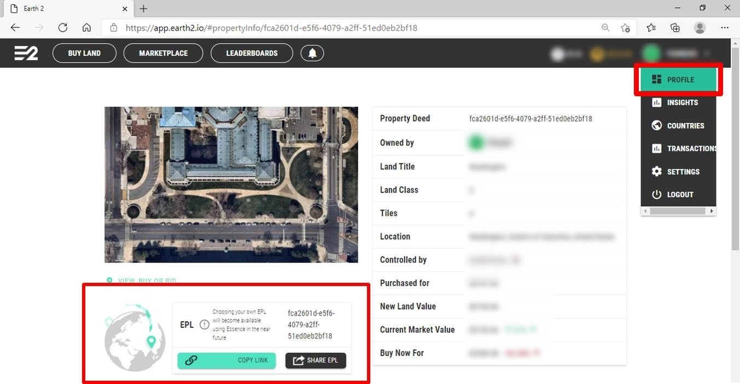740x384 pixels.
Task: Click the Profile dashboard icon
Action: (x=656, y=79)
